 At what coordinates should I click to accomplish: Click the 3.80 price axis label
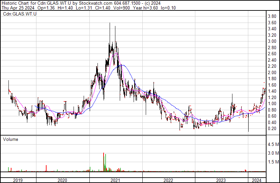(x=272, y=17)
